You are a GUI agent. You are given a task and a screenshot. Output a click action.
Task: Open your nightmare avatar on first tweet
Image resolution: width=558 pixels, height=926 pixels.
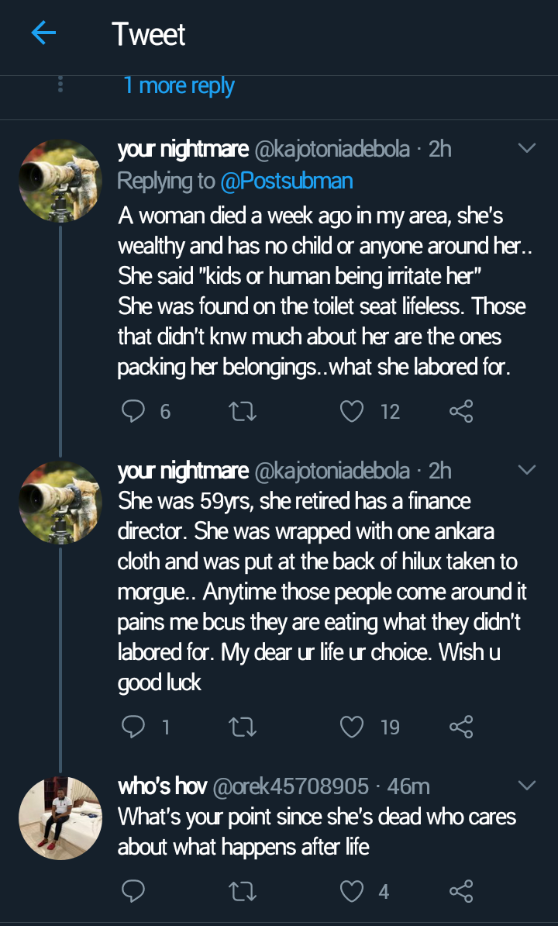pos(60,181)
